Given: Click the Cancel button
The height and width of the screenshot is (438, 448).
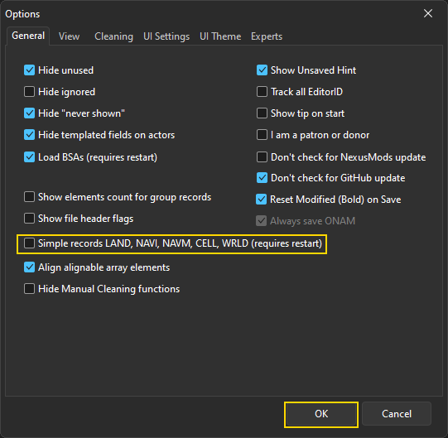Looking at the screenshot, I should point(397,414).
